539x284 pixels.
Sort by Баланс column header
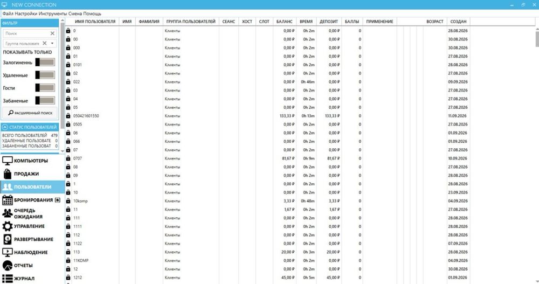click(284, 22)
